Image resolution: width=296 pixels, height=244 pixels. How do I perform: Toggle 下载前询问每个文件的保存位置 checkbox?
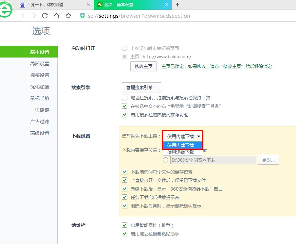point(125,172)
